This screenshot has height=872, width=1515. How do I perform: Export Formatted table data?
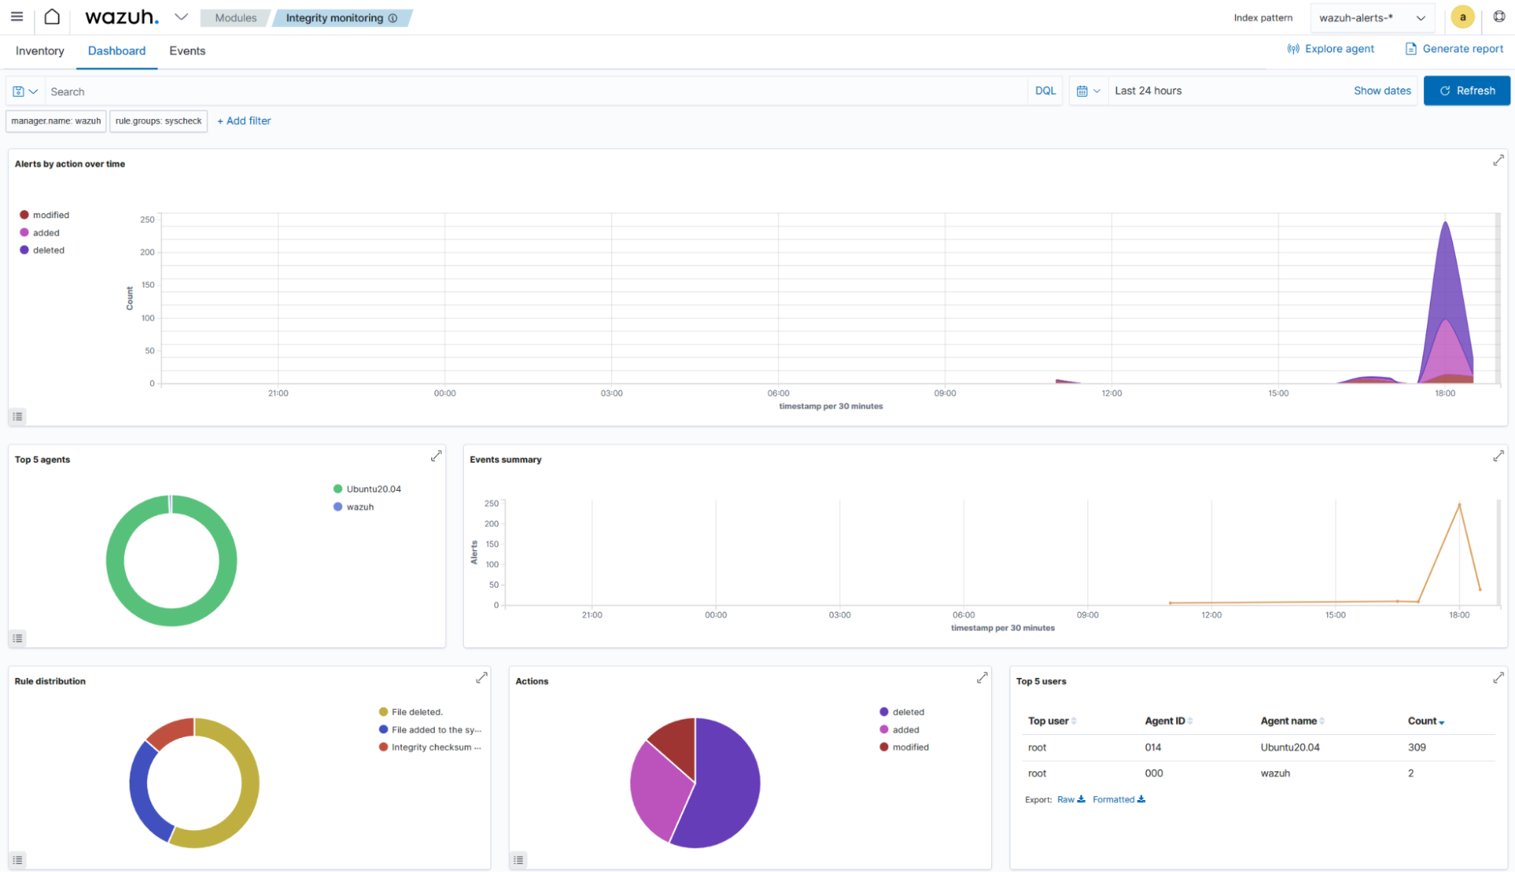pyautogui.click(x=1119, y=800)
